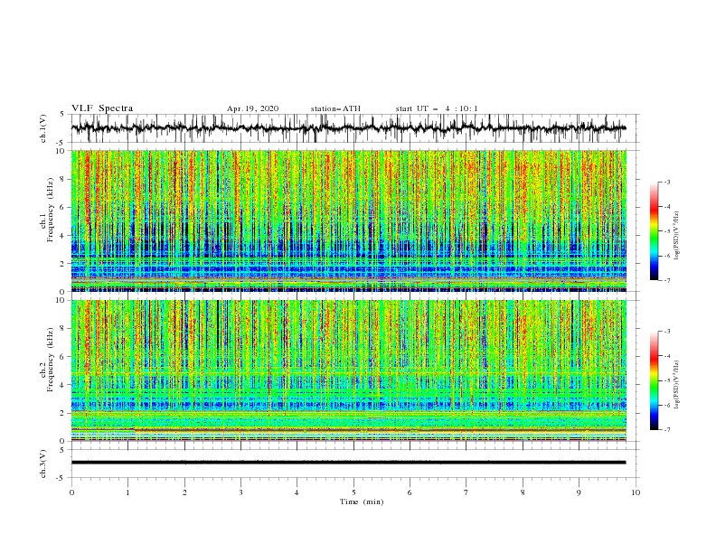This screenshot has height=553, width=716.
Task: Click the ch.2 spectrogram color bar
Action: click(x=655, y=380)
